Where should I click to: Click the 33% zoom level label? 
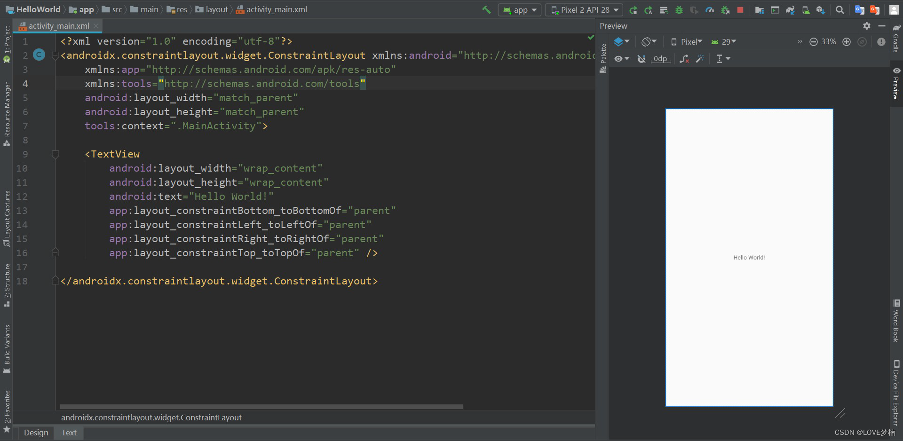[x=829, y=42]
